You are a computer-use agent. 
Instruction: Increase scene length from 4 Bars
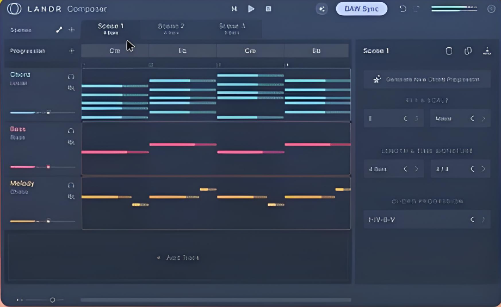(x=417, y=169)
